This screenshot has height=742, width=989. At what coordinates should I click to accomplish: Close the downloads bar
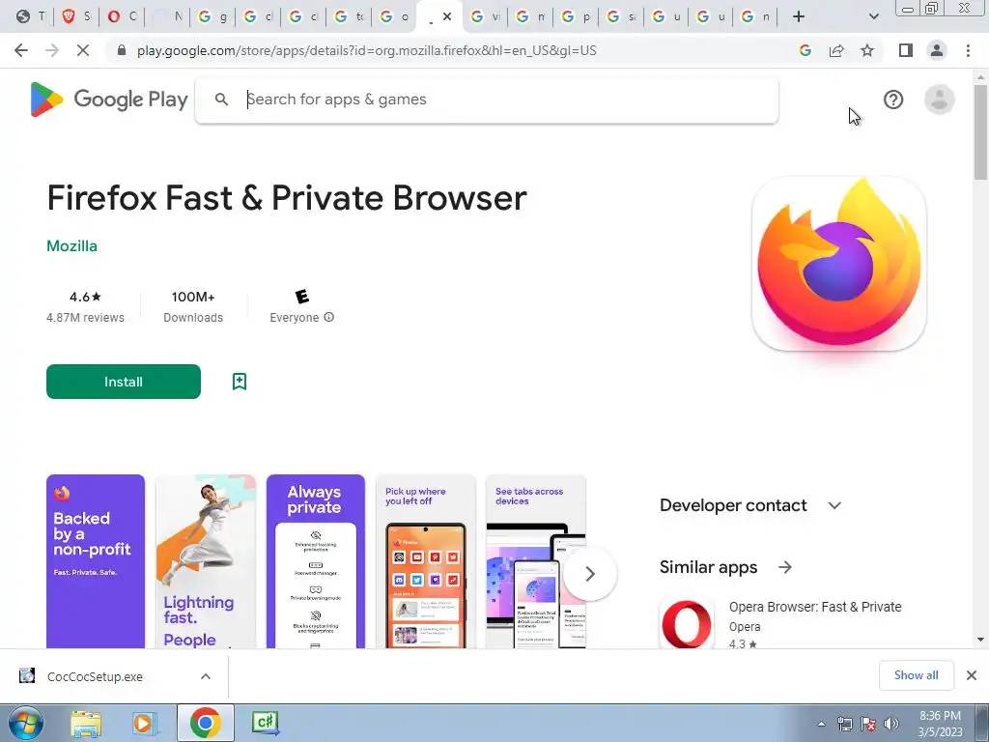click(972, 675)
